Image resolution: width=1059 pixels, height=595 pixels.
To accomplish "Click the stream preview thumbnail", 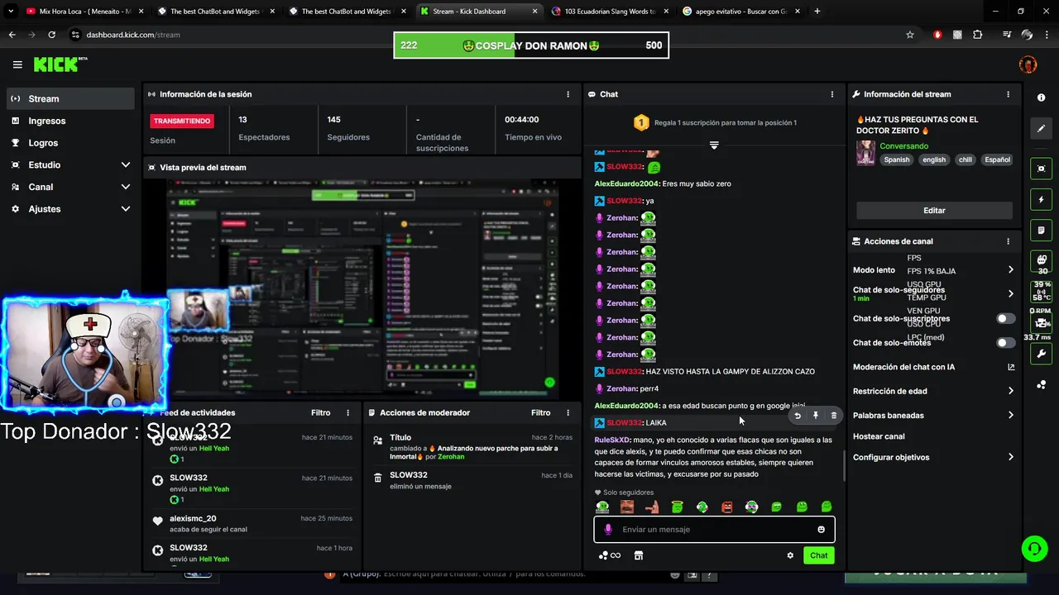I will [x=362, y=288].
